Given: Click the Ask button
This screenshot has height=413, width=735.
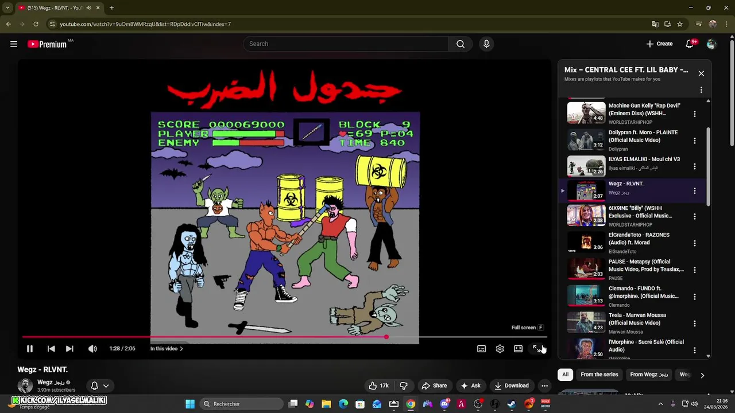Looking at the screenshot, I should (470, 385).
